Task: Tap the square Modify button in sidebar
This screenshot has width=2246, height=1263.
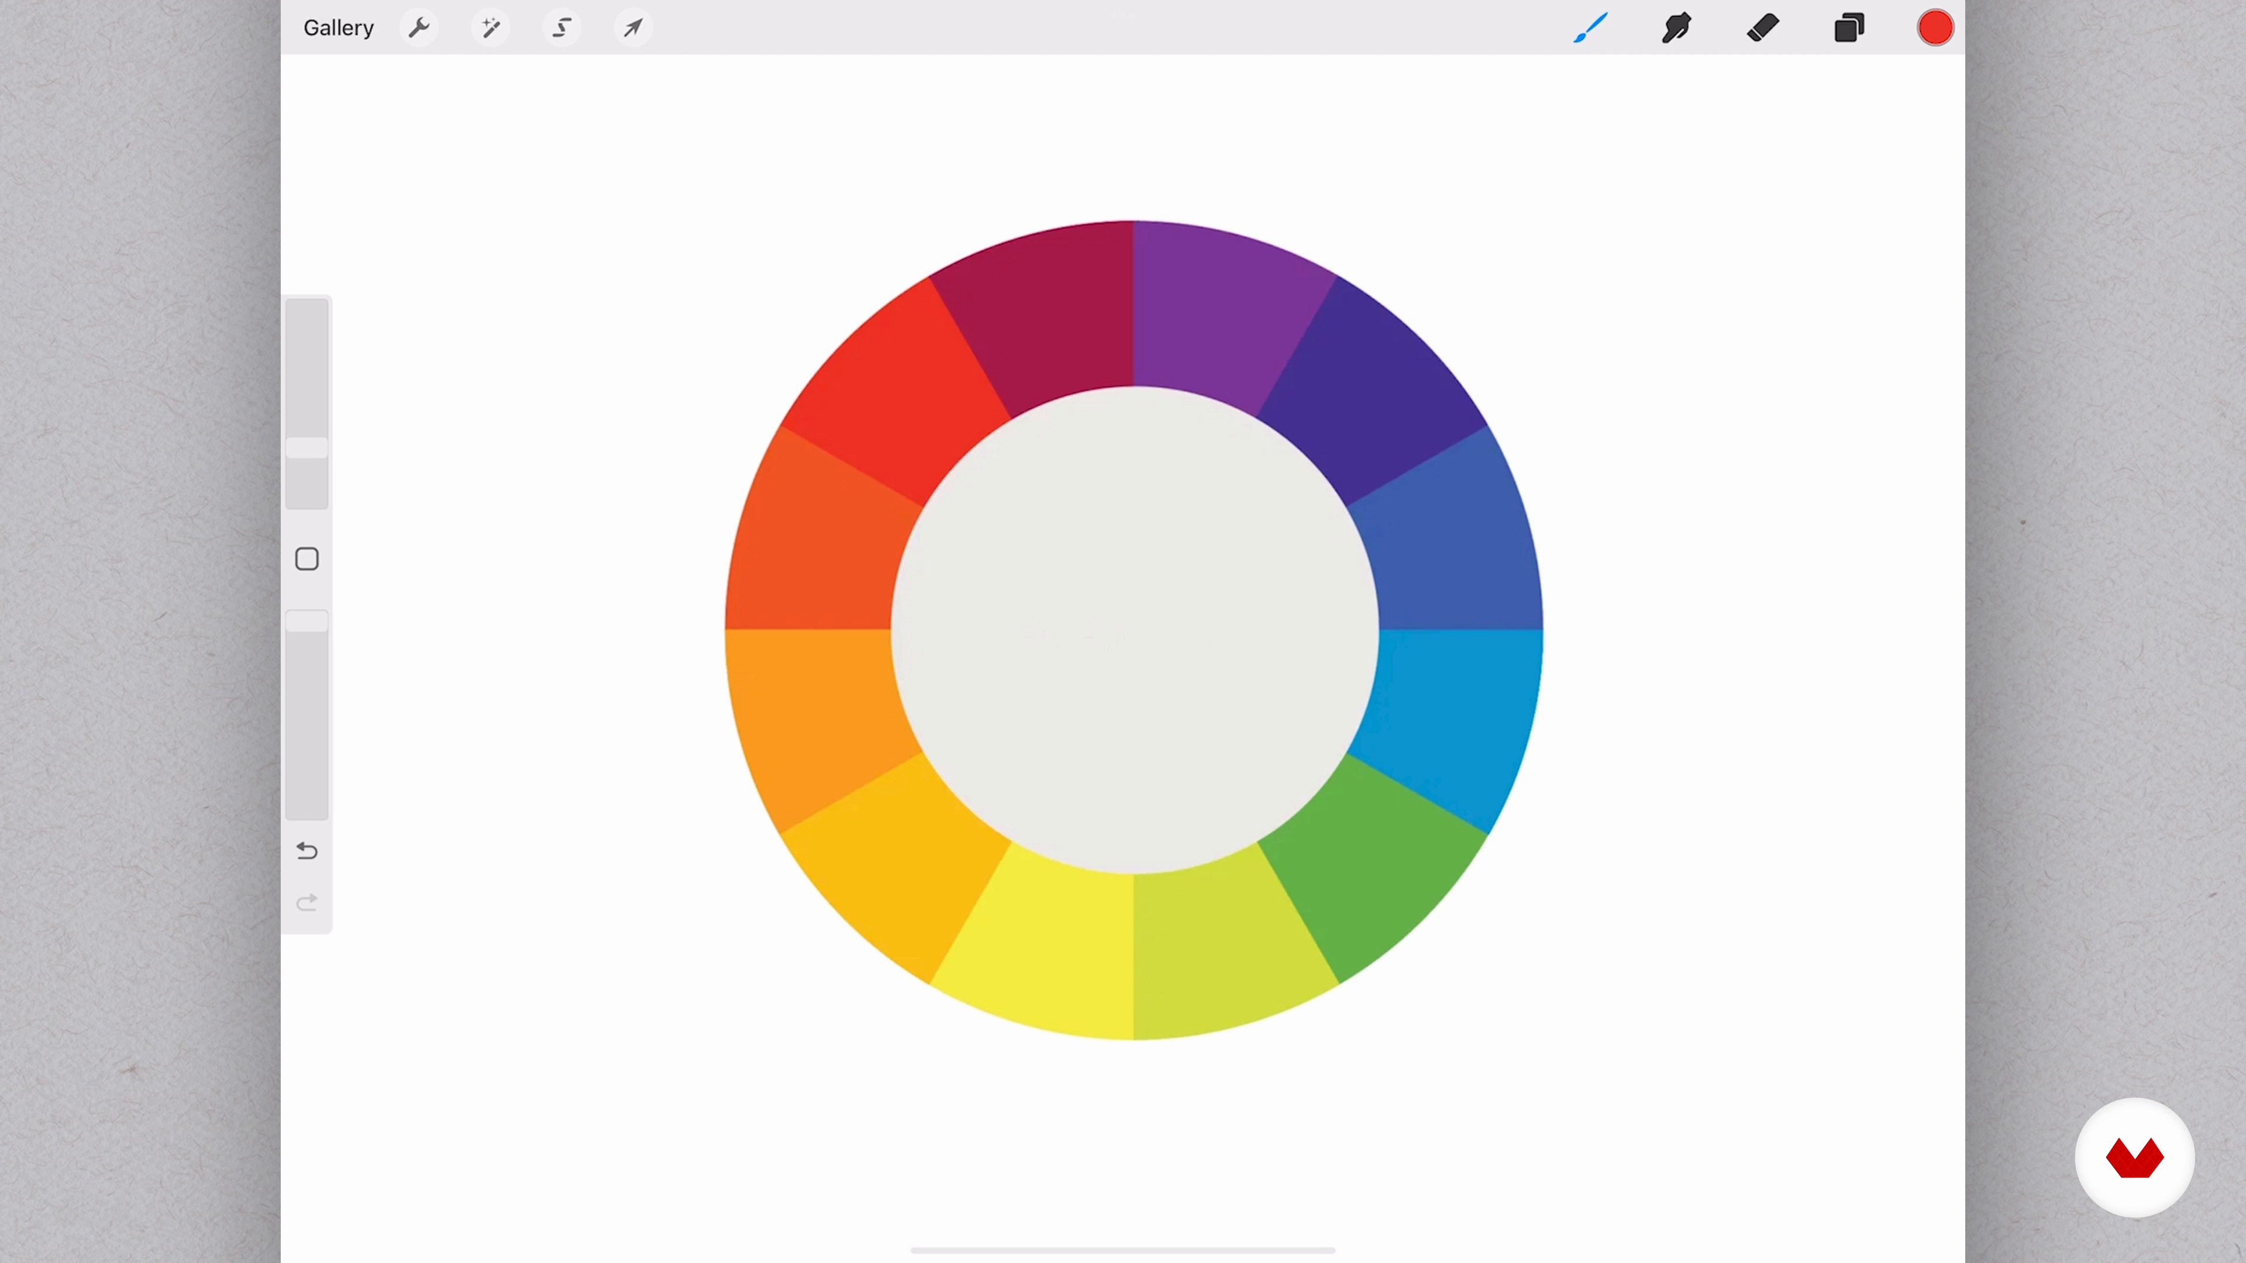Action: pyautogui.click(x=307, y=559)
